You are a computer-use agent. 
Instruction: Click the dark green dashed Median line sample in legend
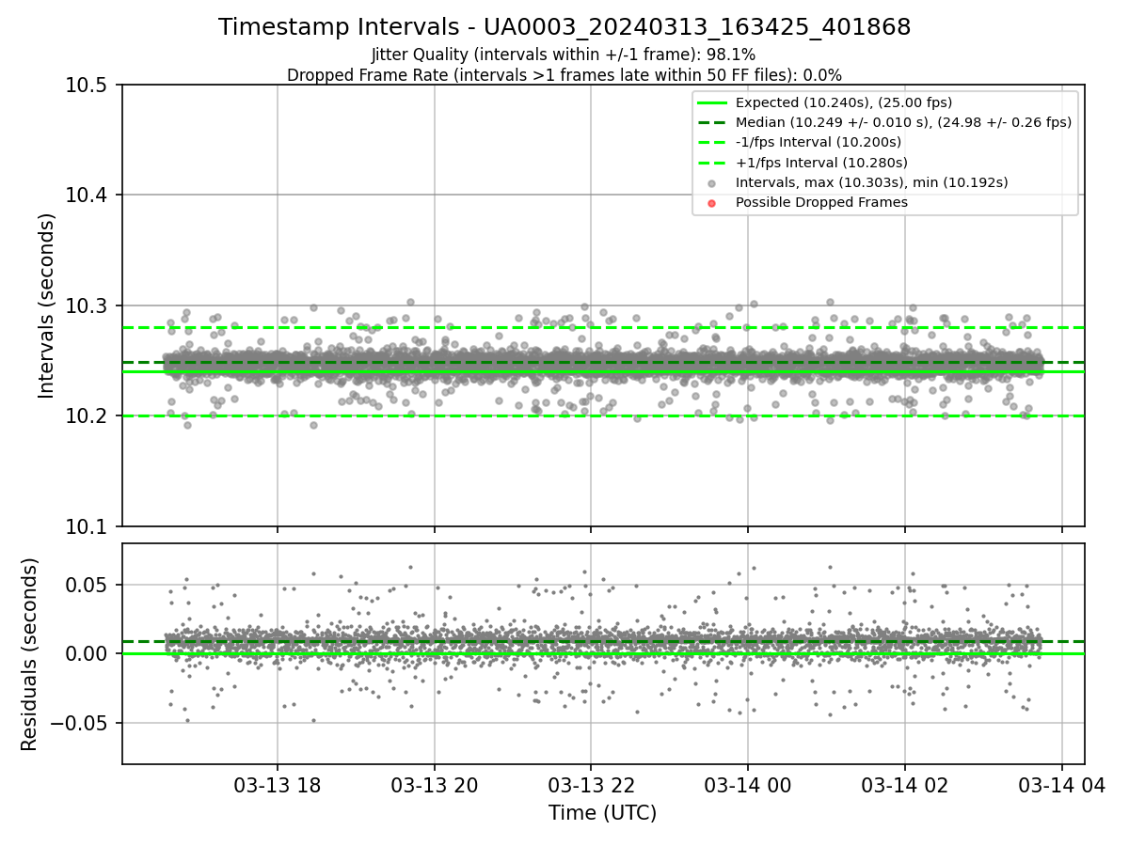coord(712,122)
